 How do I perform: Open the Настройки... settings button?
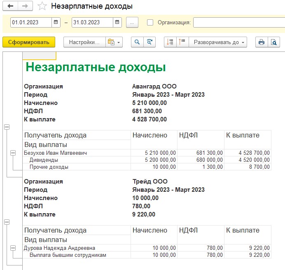pos(84,42)
